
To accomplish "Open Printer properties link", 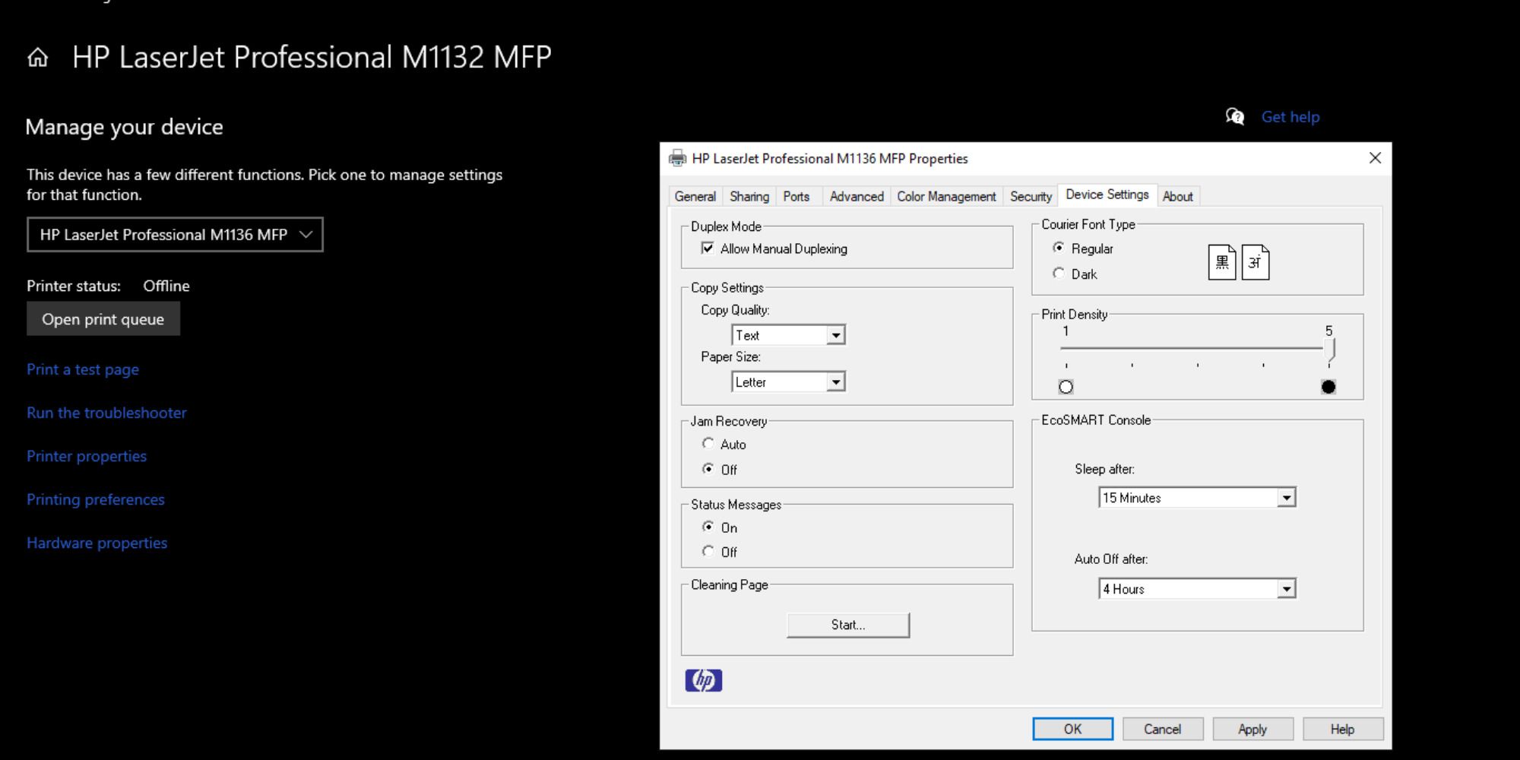I will point(87,456).
